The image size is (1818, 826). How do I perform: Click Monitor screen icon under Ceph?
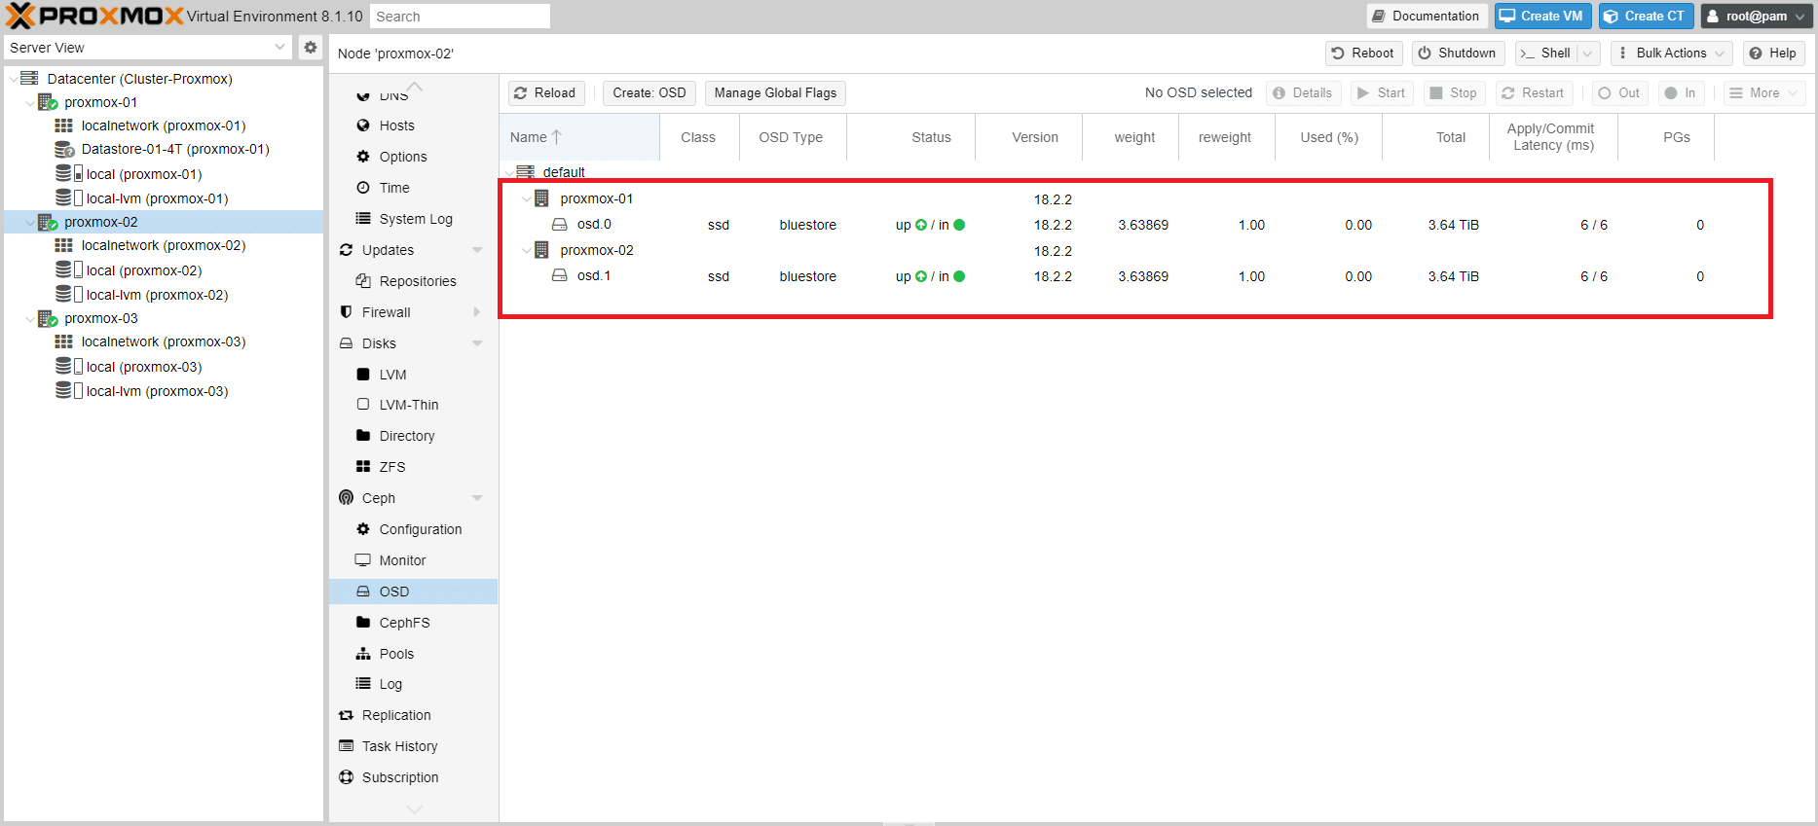point(363,560)
